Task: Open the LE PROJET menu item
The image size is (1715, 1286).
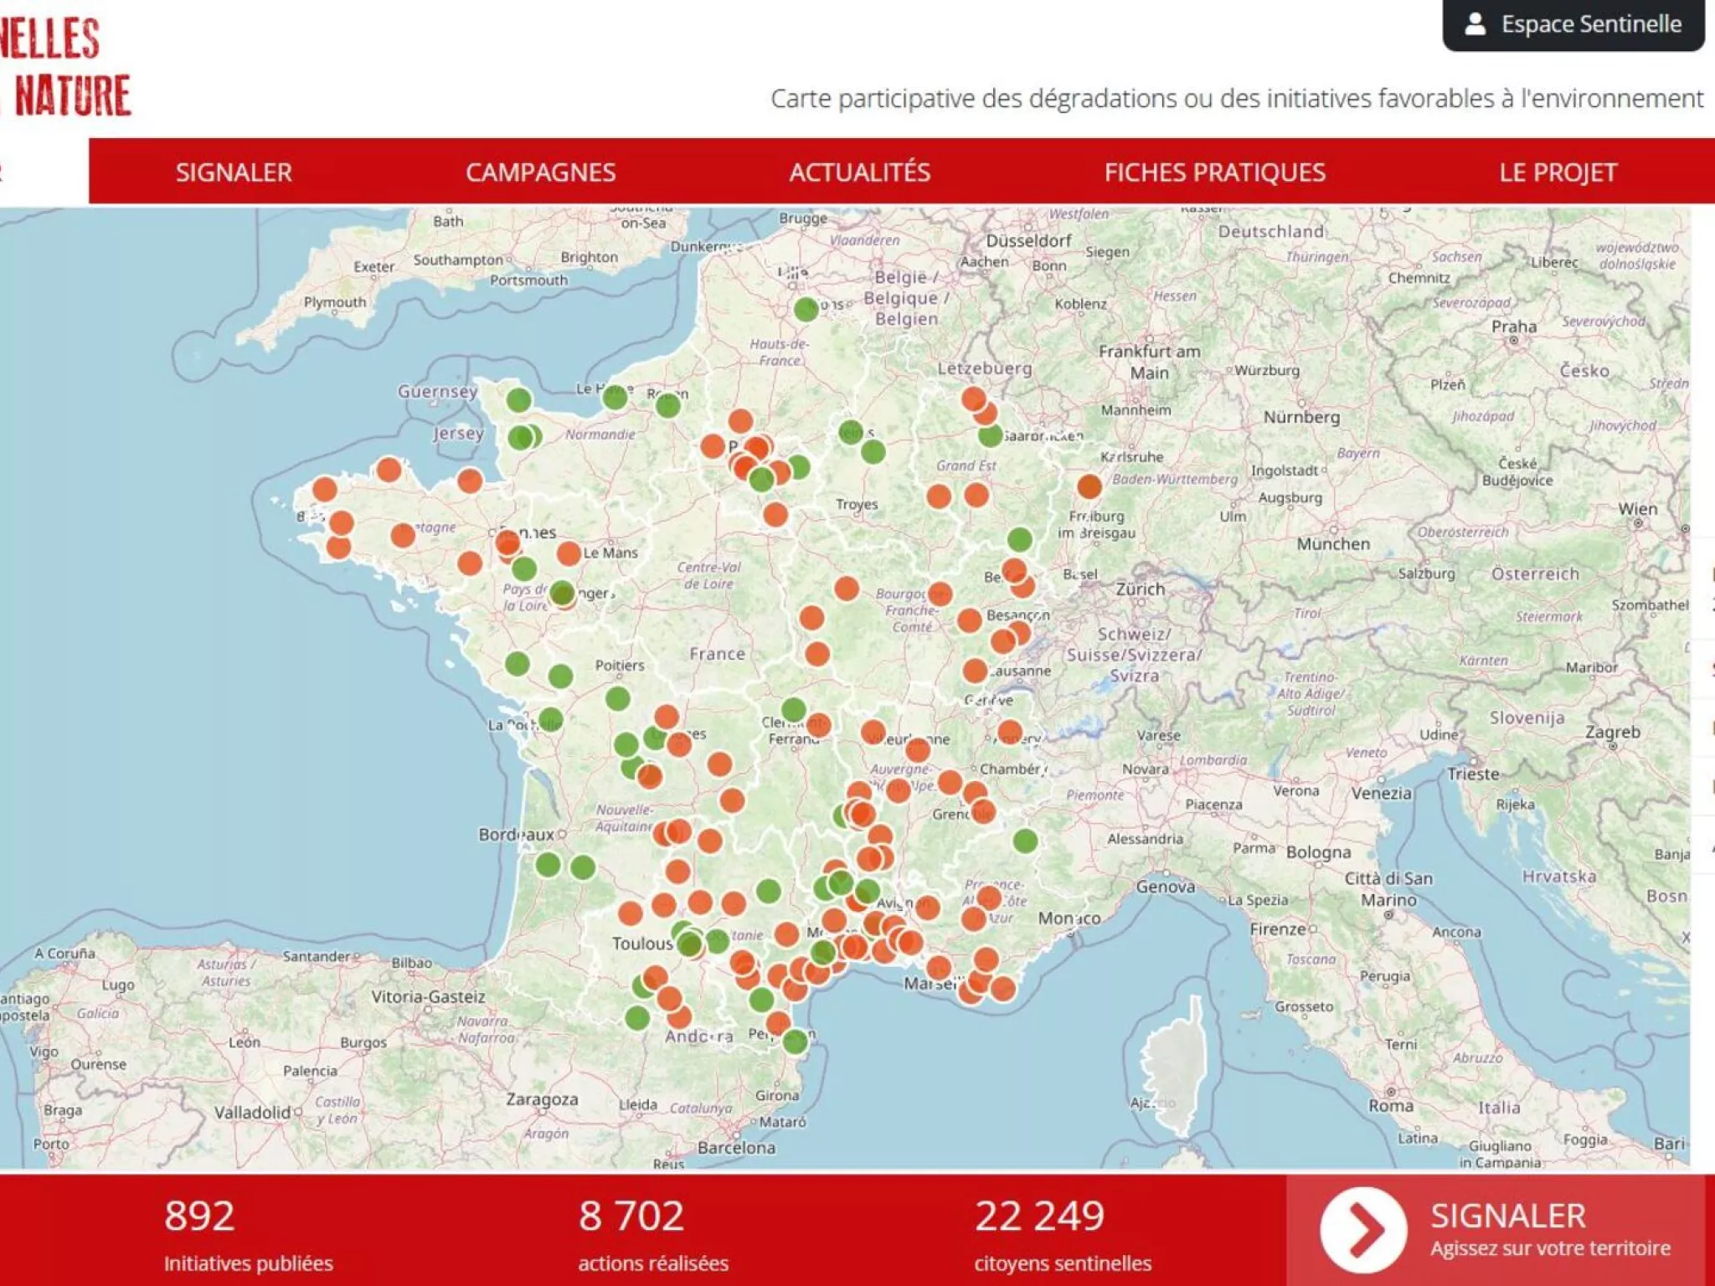Action: coord(1558,172)
